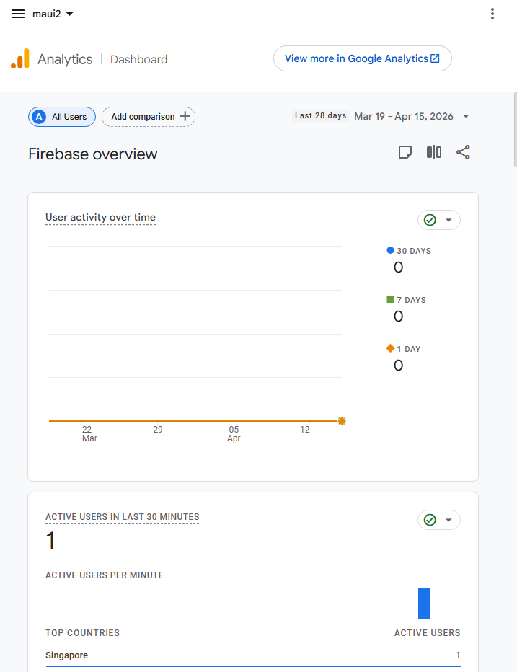517x672 pixels.
Task: Select the All Users segment chip
Action: click(62, 117)
